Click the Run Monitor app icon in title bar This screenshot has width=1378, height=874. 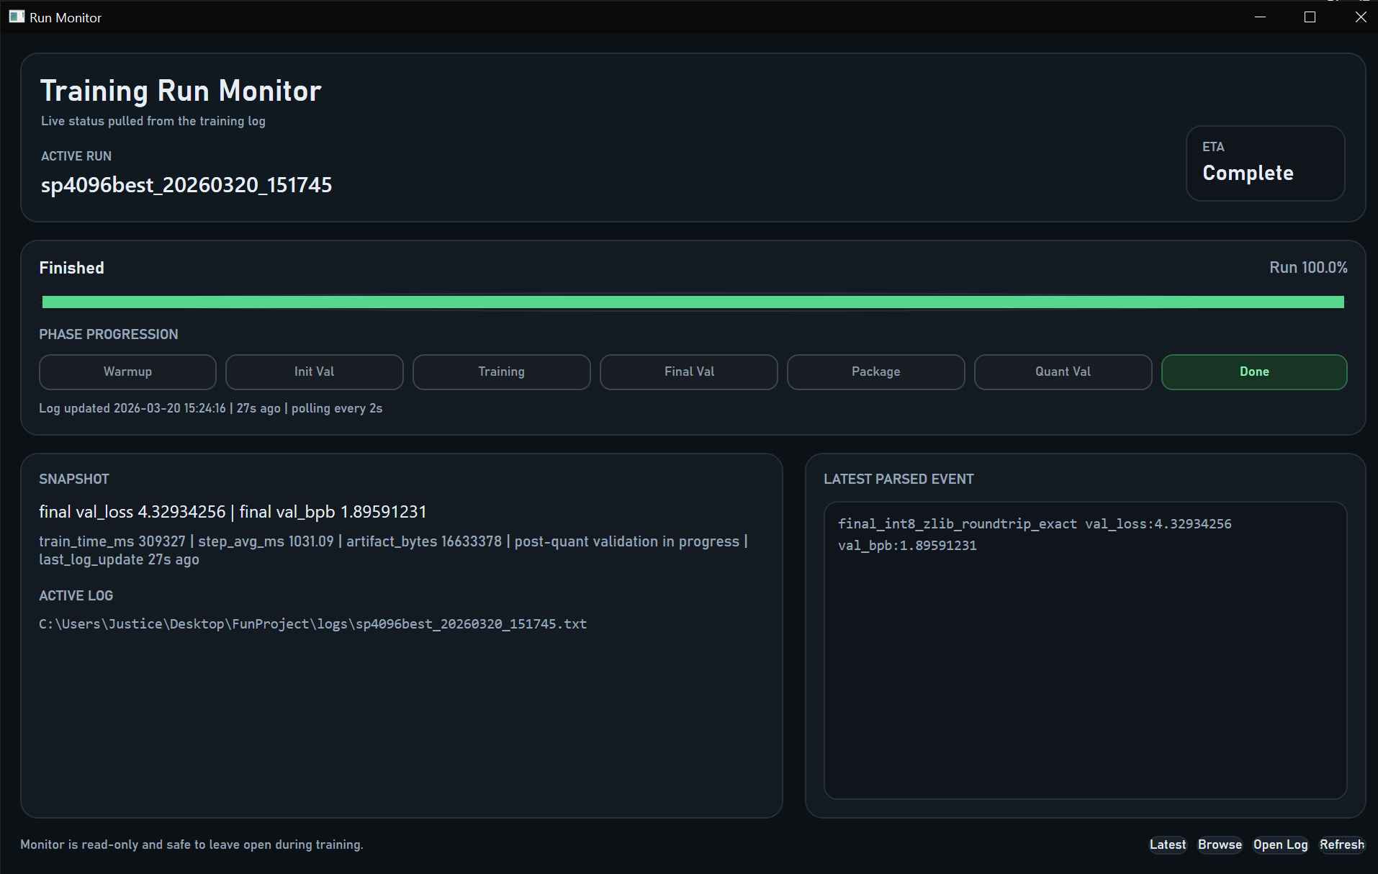17,17
